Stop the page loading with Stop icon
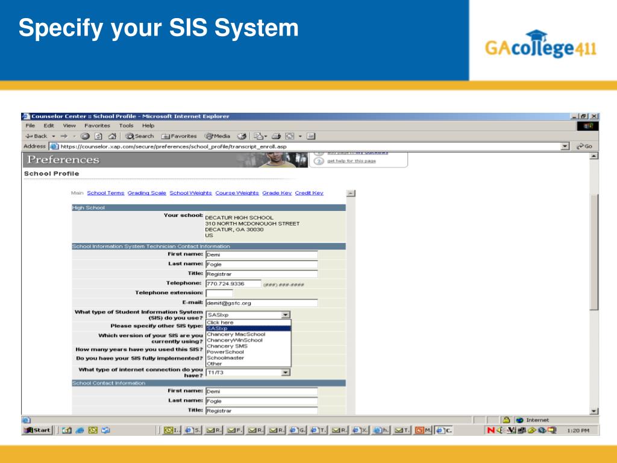Viewport: 617px width, 463px height. pos(85,136)
